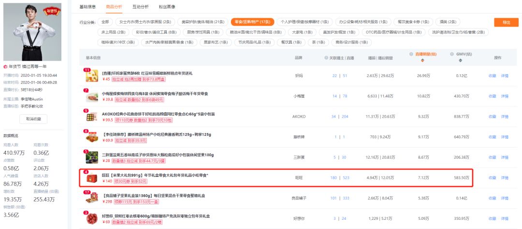Click the live icon before 年货节 title

coord(5,67)
